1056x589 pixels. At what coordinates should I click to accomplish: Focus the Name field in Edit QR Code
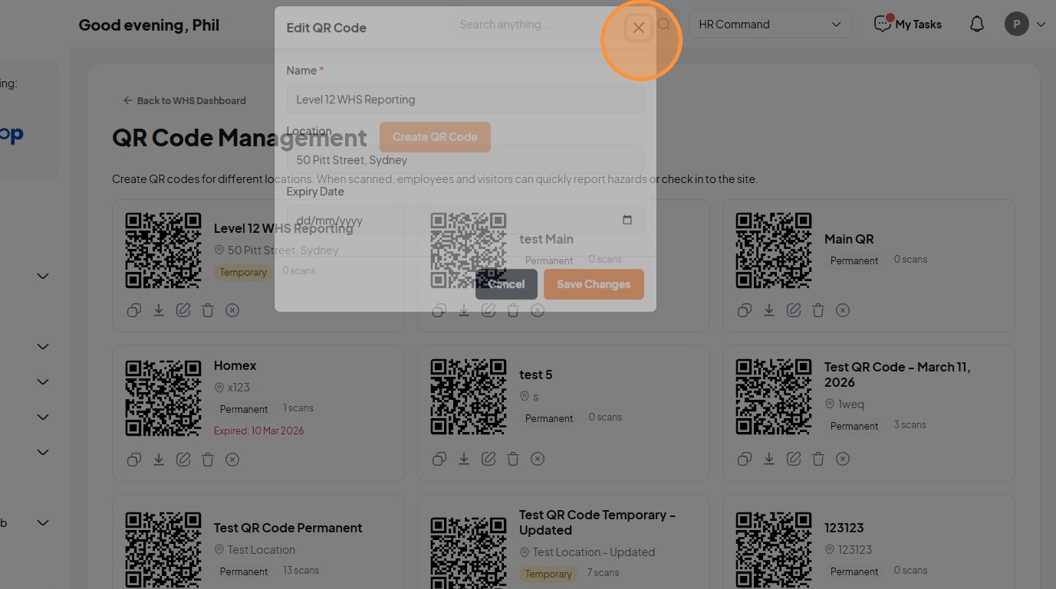465,100
